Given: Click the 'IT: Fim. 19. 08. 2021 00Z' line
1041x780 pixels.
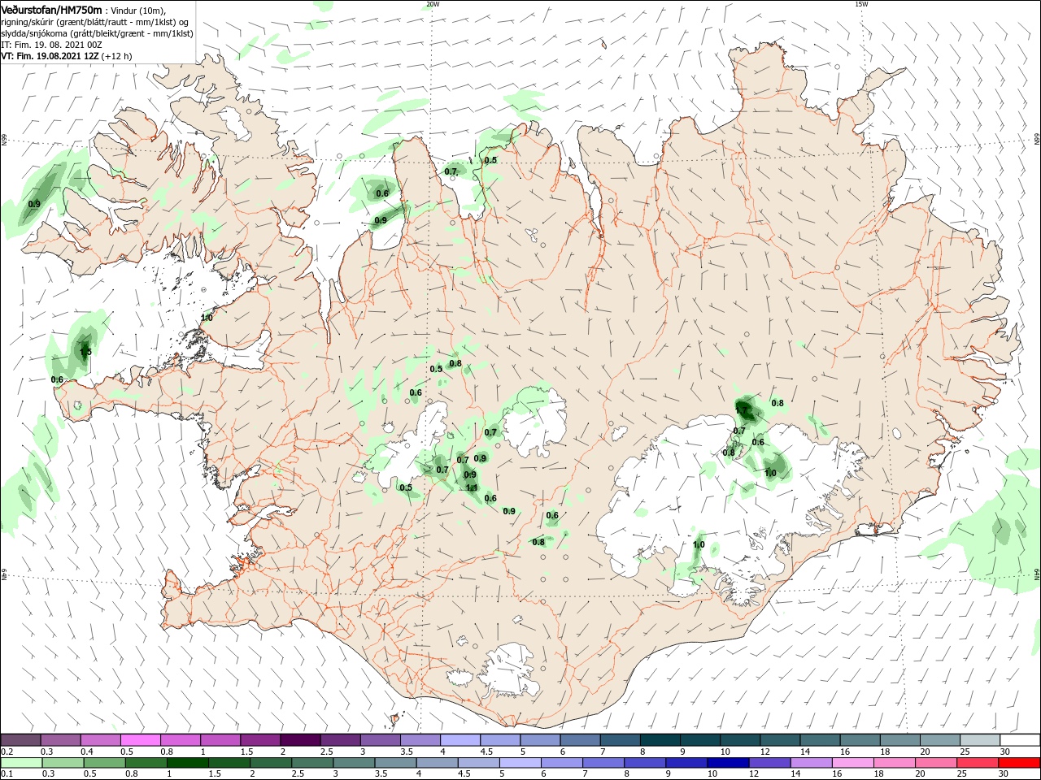Looking at the screenshot, I should click(x=51, y=45).
